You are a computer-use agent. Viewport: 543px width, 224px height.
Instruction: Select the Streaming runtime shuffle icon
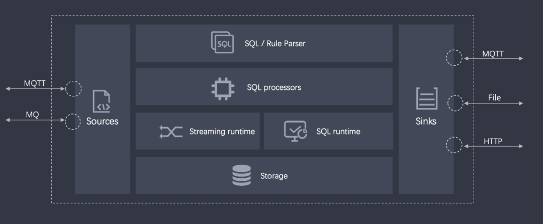click(171, 132)
